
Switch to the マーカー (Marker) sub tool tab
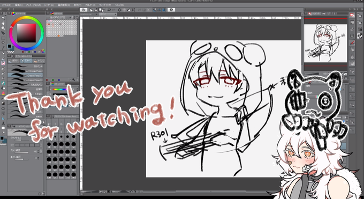[x=39, y=61]
